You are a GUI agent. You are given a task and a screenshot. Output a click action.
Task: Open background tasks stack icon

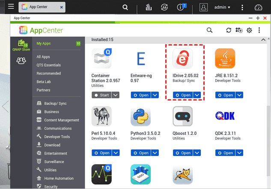click(149, 7)
